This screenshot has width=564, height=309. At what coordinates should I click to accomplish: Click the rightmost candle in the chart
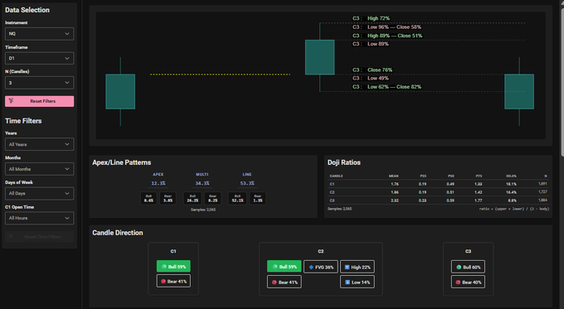(519, 92)
